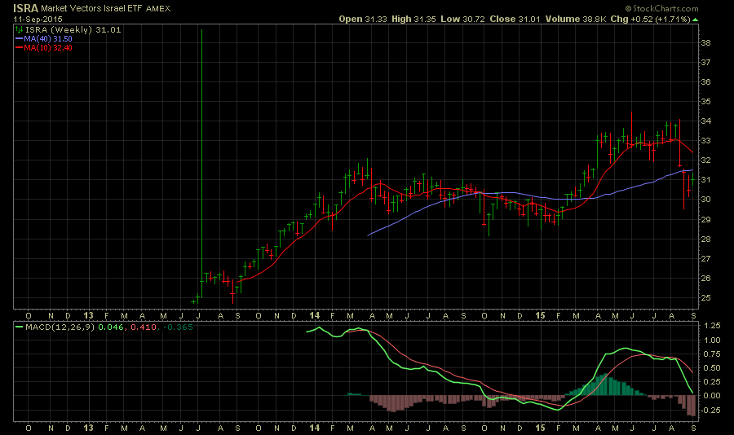Screen dimensions: 734x435
Task: Click the 15 year label under price chart
Action: 540,316
